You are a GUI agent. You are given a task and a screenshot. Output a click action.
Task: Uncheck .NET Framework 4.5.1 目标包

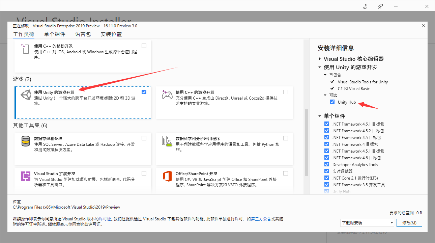pos(327,151)
